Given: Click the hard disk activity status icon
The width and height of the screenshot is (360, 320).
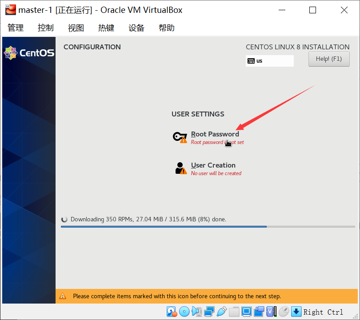Looking at the screenshot, I should point(172,312).
